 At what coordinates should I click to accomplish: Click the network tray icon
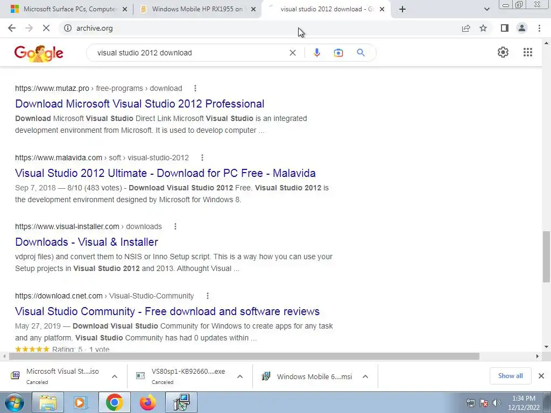pyautogui.click(x=470, y=402)
